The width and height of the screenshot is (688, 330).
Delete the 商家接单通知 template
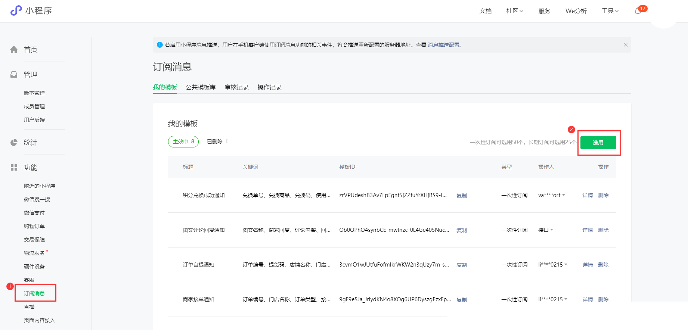tap(603, 299)
